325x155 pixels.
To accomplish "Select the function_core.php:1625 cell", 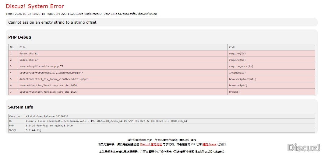I will (122, 92).
